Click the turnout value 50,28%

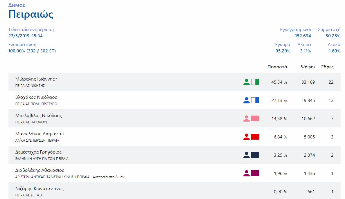tap(333, 36)
